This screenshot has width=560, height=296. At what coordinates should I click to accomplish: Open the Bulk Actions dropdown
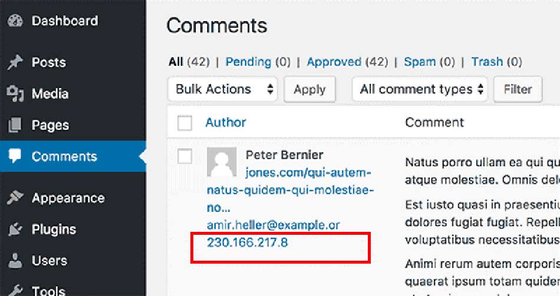(x=222, y=89)
